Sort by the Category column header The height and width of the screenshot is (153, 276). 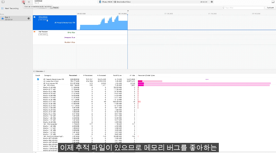coord(48,75)
